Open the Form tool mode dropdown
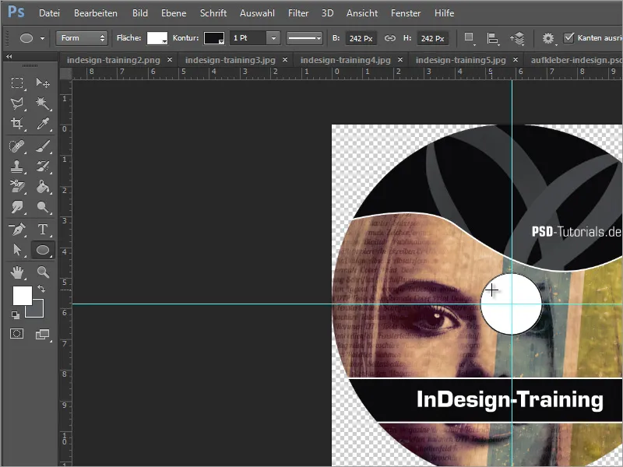Viewport: 623px width, 467px height. [82, 38]
